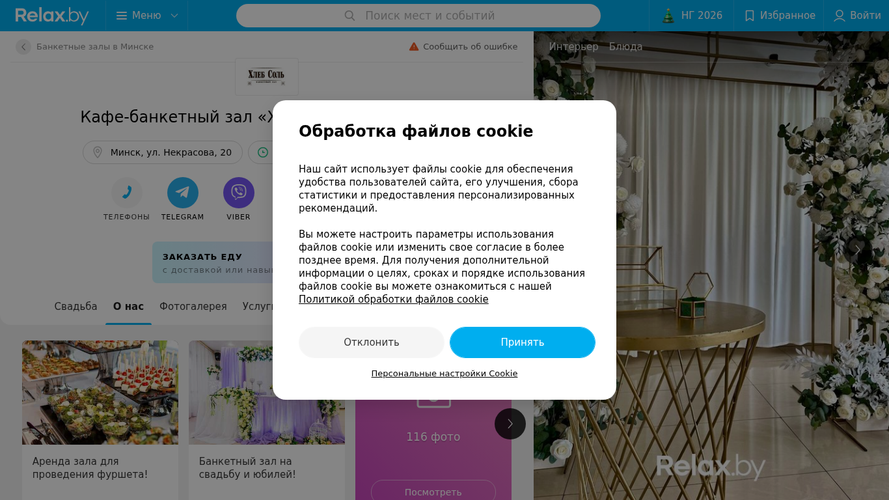Show phone numbers via Телефоны icon
Screen dimensions: 889x500
click(127, 193)
